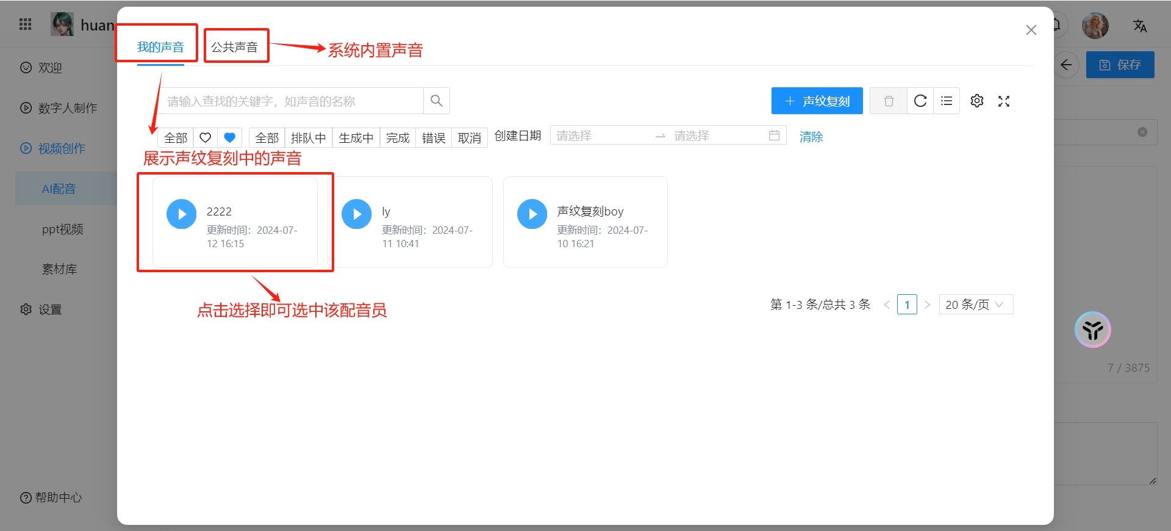Click the refresh icon in toolbar
1171x531 pixels.
920,101
